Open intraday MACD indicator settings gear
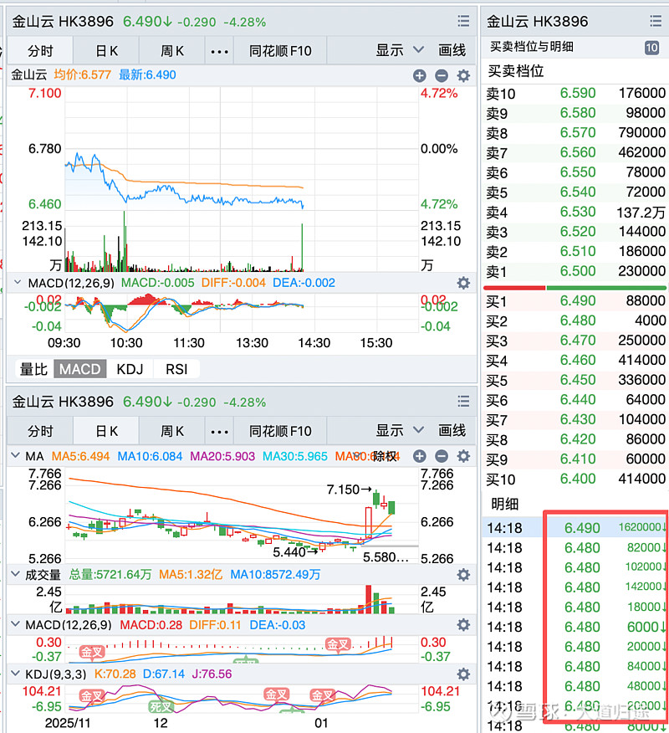Screen dimensions: 669x733 pos(463,283)
